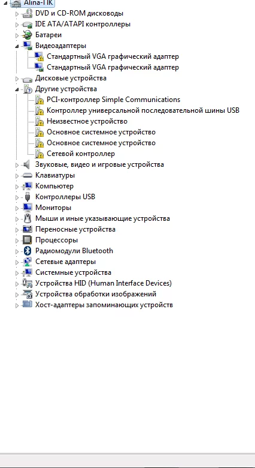Click the speaker icon for sound devices

tap(27, 164)
